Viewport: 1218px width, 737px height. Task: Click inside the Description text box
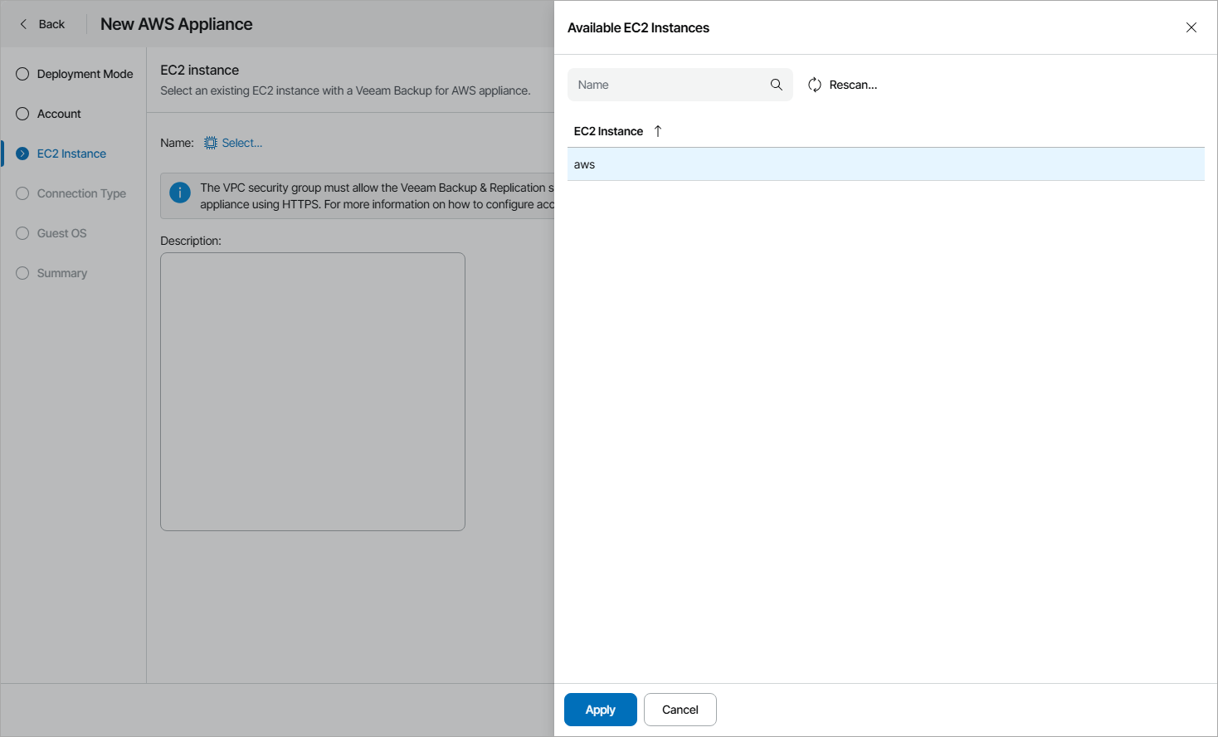coord(313,392)
